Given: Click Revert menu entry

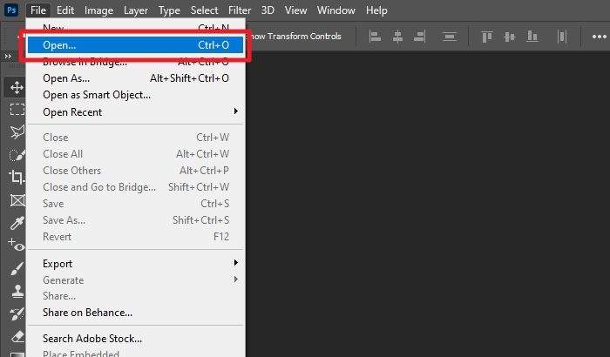Looking at the screenshot, I should coord(135,237).
